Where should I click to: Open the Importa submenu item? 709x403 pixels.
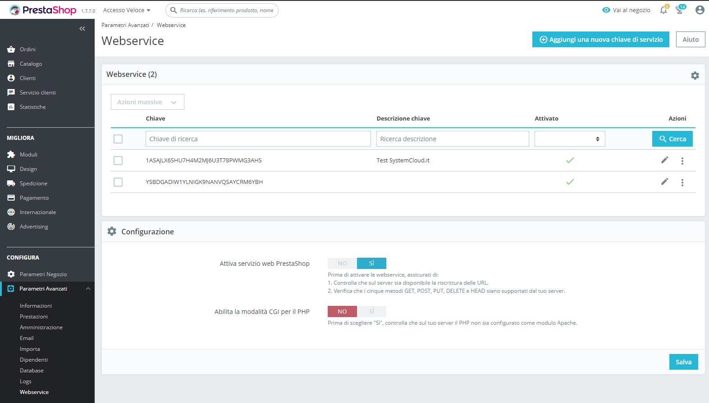click(30, 349)
